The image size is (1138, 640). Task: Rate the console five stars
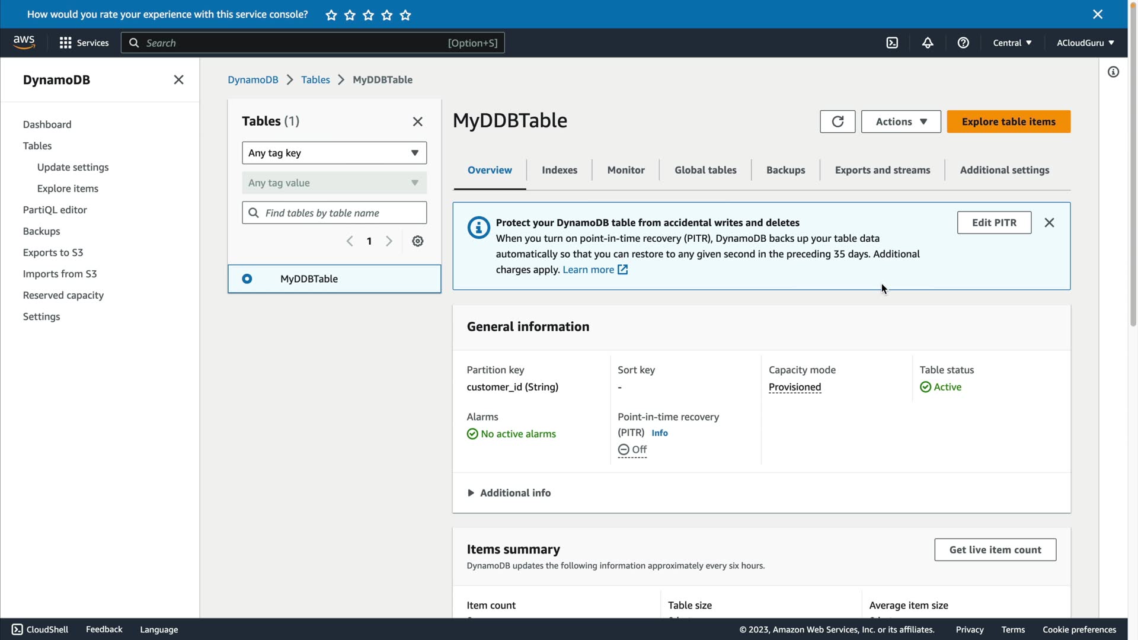coord(405,15)
